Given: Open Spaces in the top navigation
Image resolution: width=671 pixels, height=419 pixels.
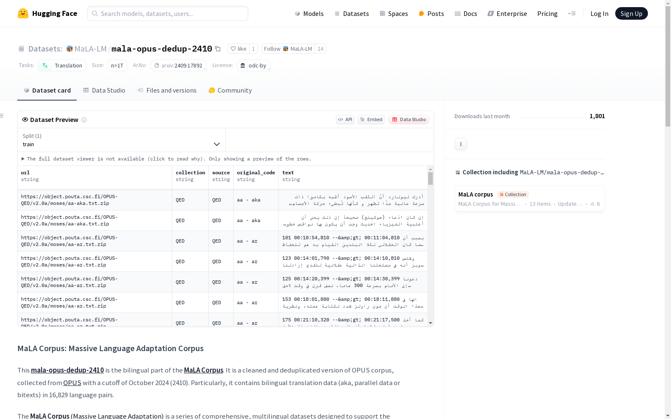Looking at the screenshot, I should [393, 13].
